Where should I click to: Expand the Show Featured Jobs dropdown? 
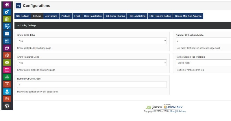pyautogui.click(x=92, y=63)
